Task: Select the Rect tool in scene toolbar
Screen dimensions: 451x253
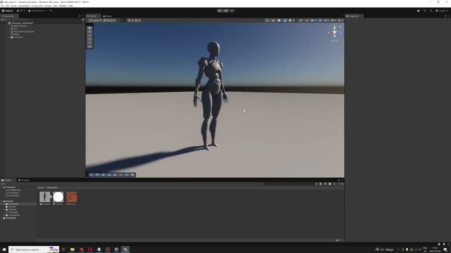Action: (89, 43)
